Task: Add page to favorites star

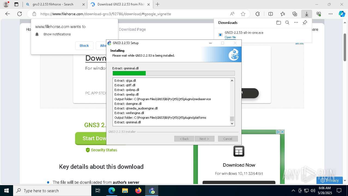Action: tap(243, 14)
